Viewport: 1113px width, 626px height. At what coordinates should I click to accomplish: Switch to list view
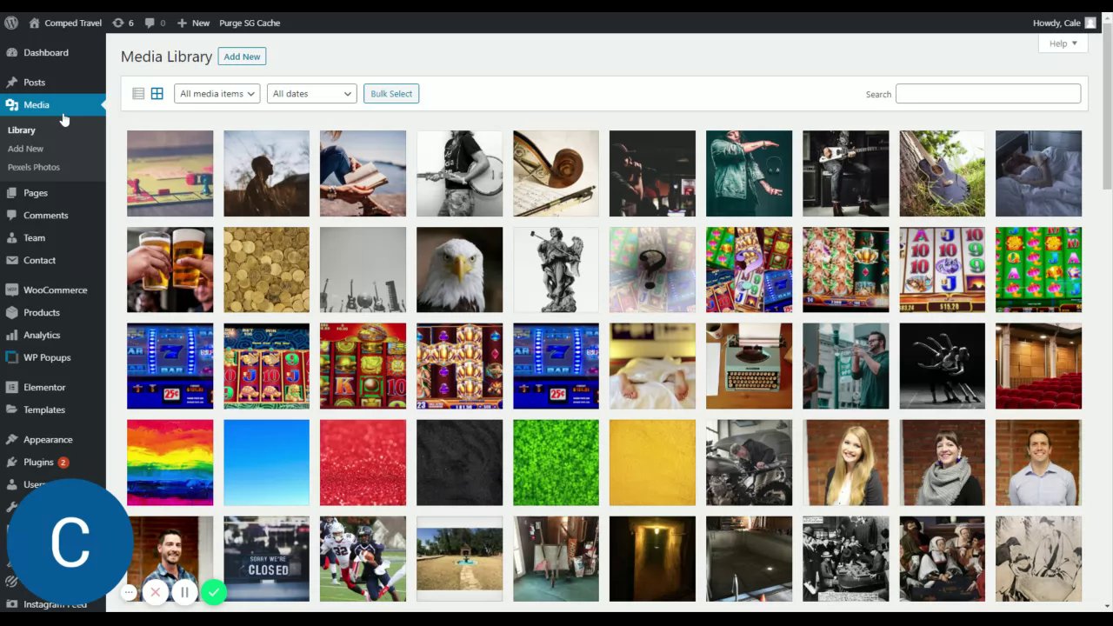pos(138,94)
